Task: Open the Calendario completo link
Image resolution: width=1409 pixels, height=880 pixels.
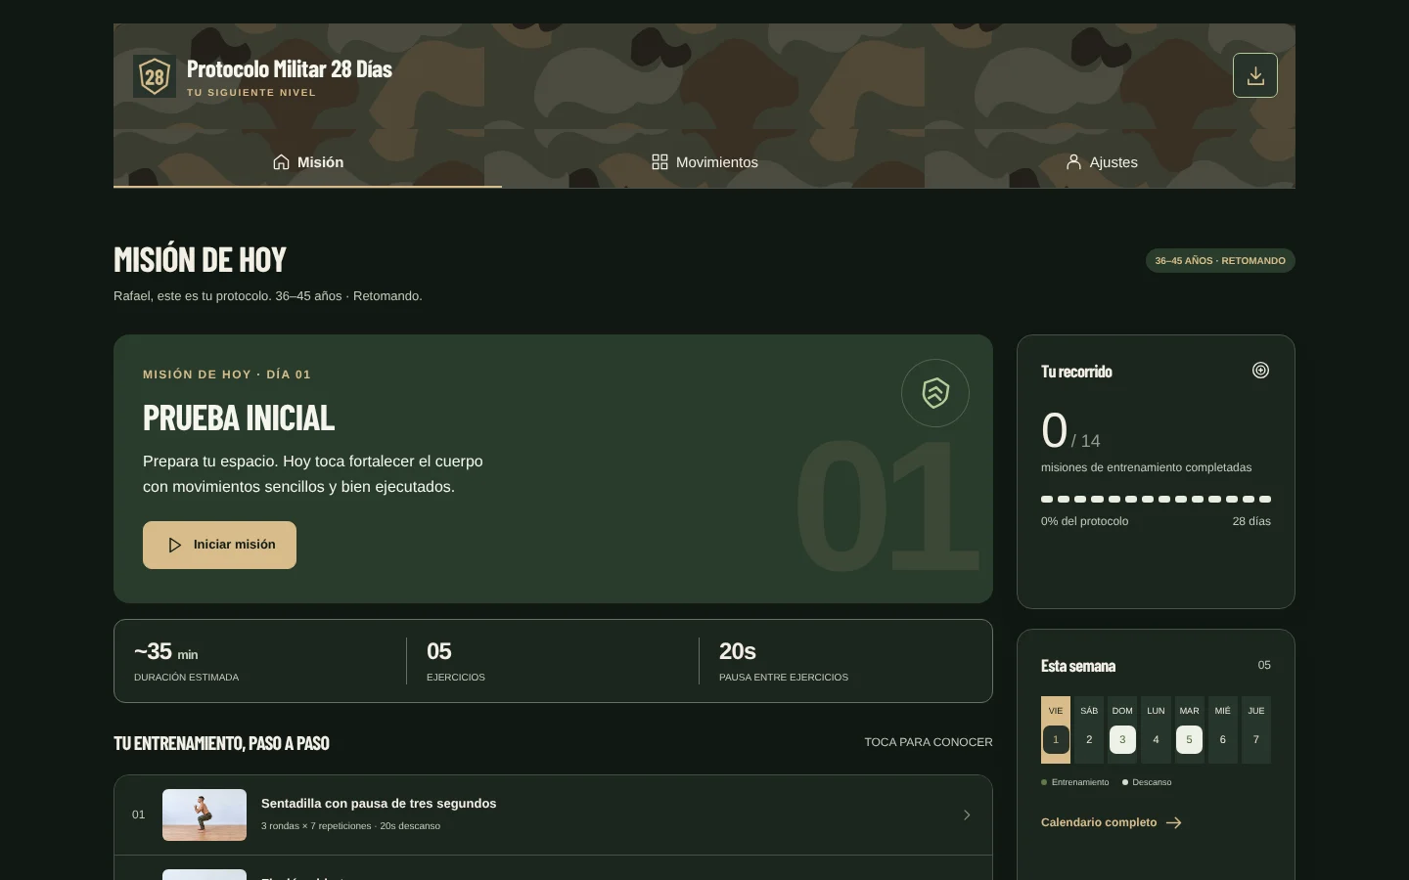Action: pyautogui.click(x=1112, y=822)
